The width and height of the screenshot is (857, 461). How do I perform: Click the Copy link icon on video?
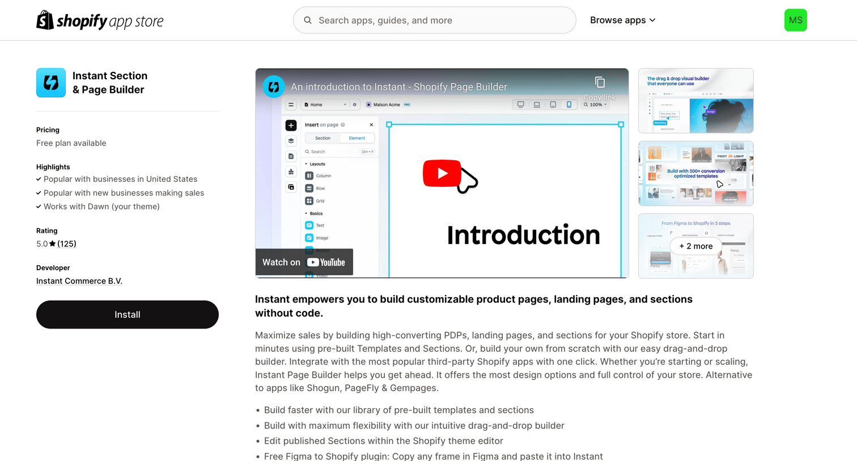(x=600, y=82)
